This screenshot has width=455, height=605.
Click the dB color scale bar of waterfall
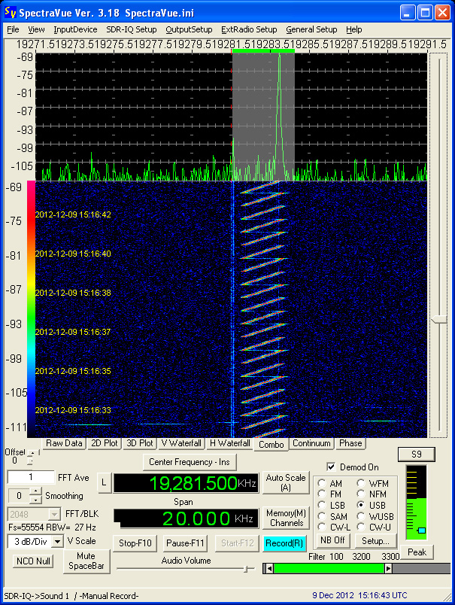[x=31, y=309]
